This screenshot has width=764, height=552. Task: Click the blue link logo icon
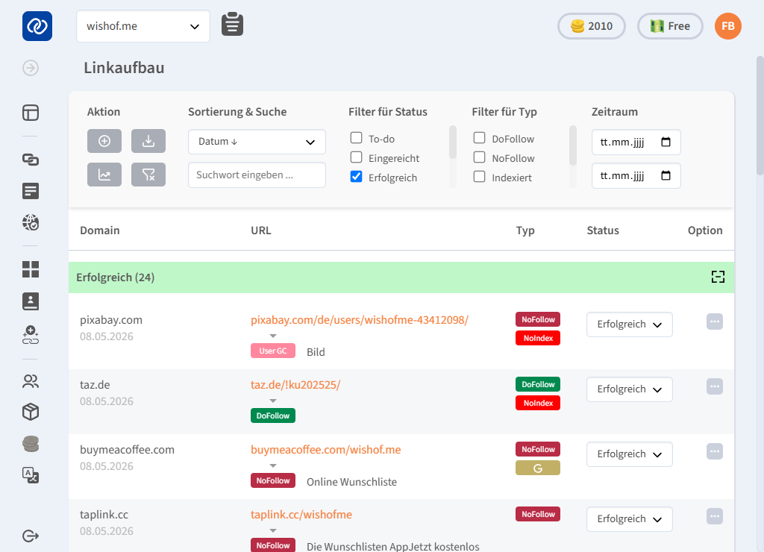click(x=37, y=26)
